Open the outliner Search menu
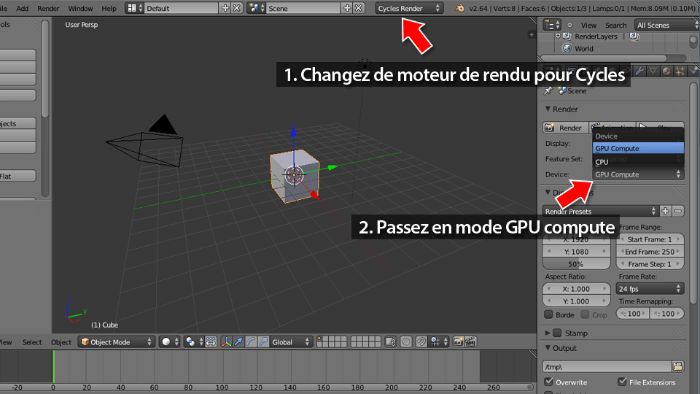The width and height of the screenshot is (700, 394). 615,25
